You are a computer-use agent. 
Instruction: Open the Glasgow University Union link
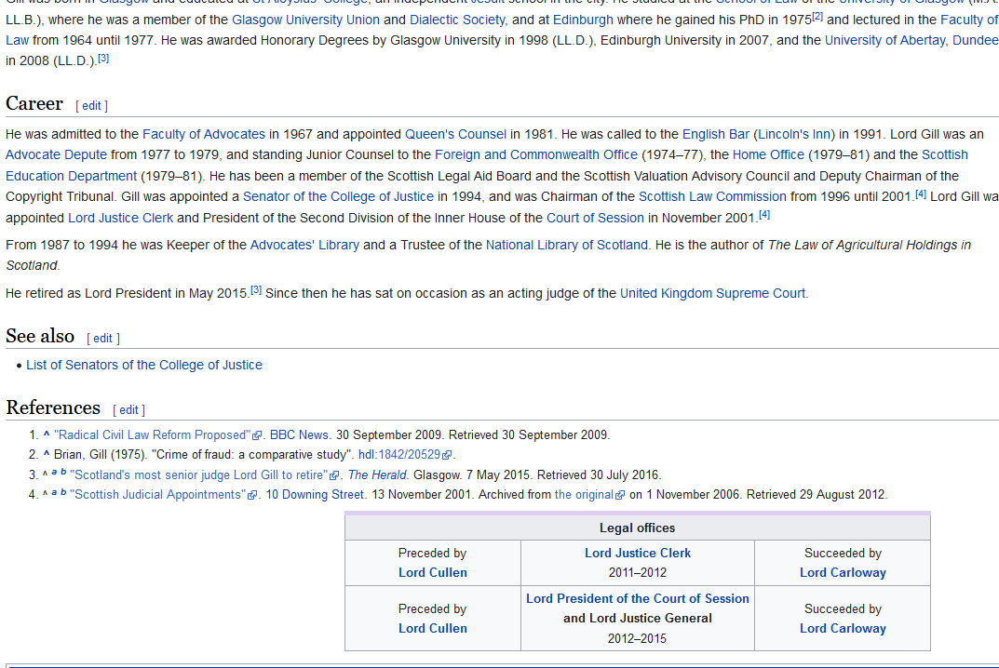305,20
